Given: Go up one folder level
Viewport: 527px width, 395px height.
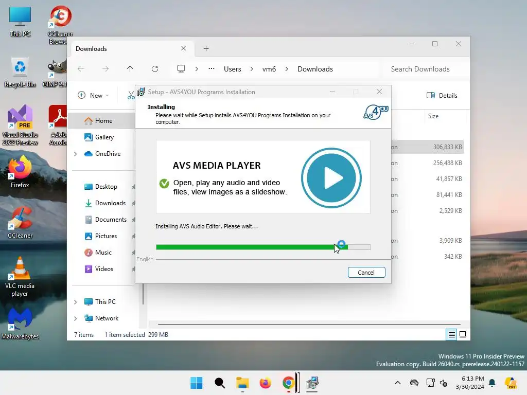Looking at the screenshot, I should click(130, 69).
